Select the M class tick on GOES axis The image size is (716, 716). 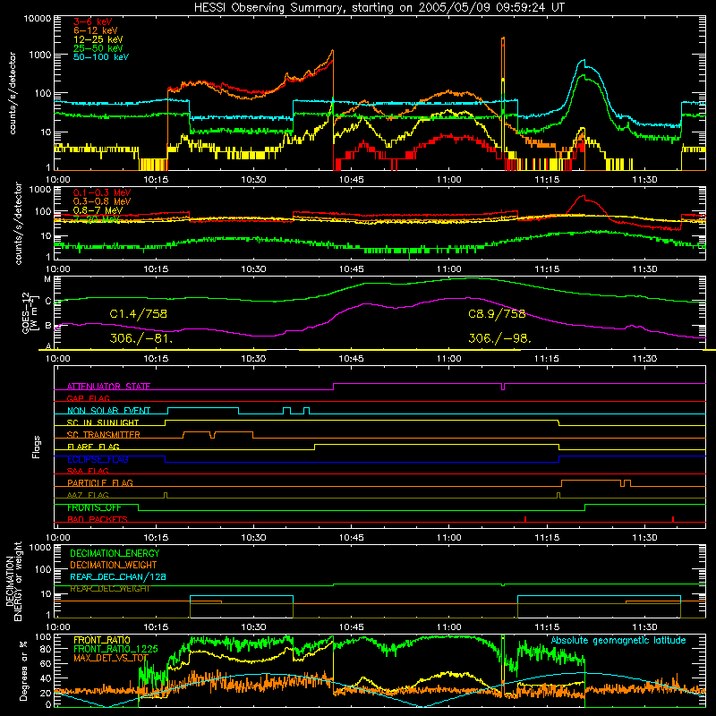point(47,279)
